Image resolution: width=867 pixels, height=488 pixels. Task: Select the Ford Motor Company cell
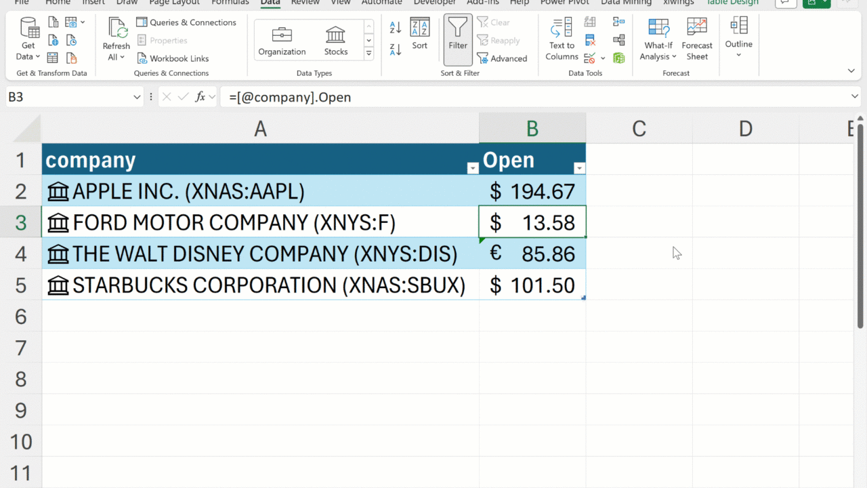tap(260, 222)
